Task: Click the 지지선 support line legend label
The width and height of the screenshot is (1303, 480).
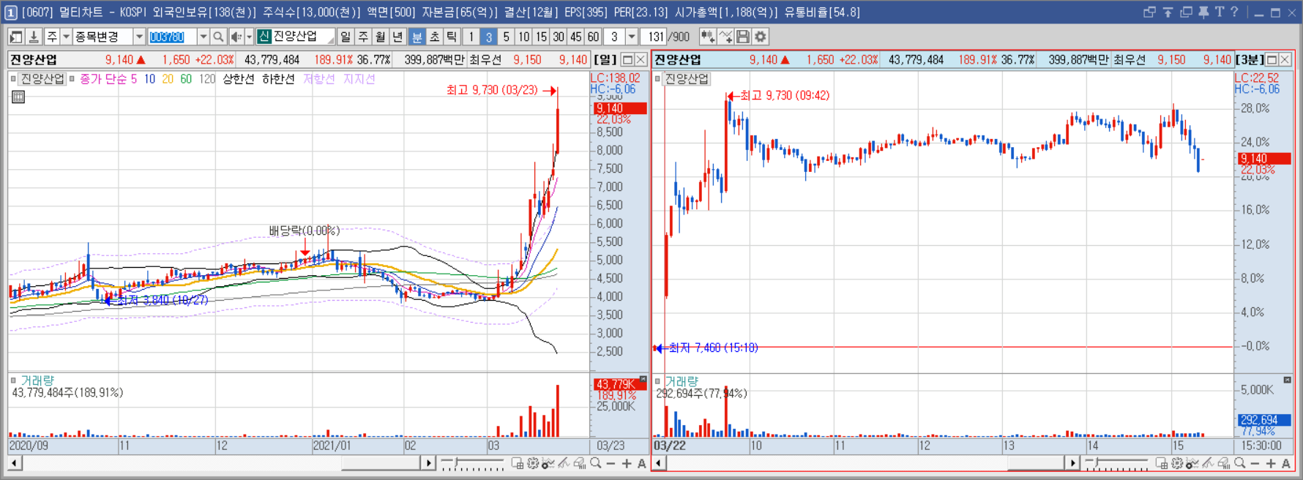Action: click(x=359, y=78)
